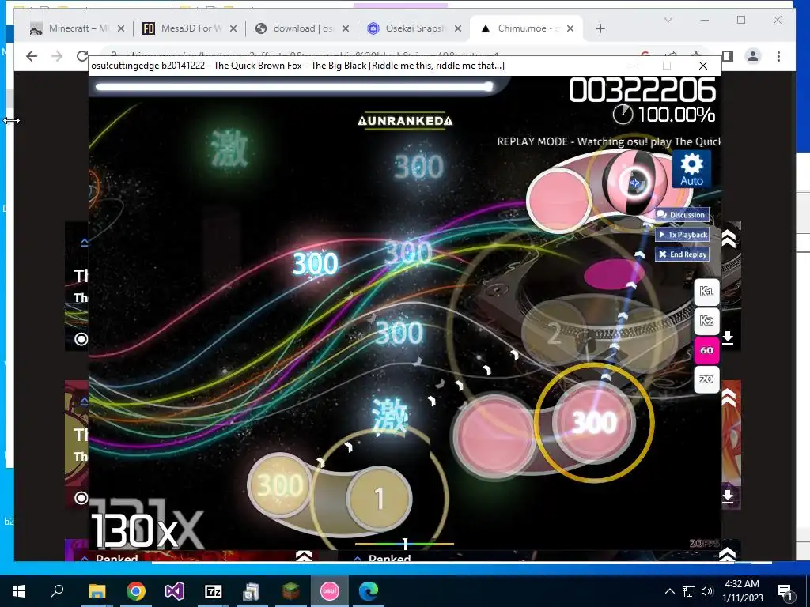Screen dimensions: 810x607
Task: Switch to Osekai Snapshots tab
Action: tap(414, 28)
